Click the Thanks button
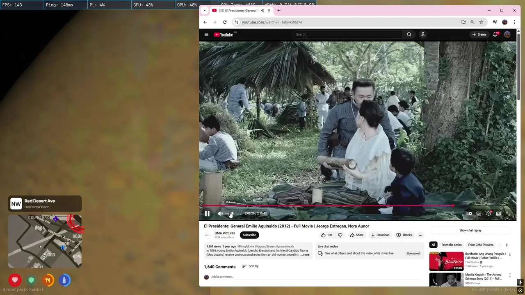 [404, 235]
